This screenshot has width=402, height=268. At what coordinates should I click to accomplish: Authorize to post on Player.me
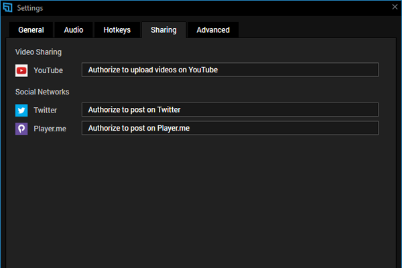coord(230,128)
